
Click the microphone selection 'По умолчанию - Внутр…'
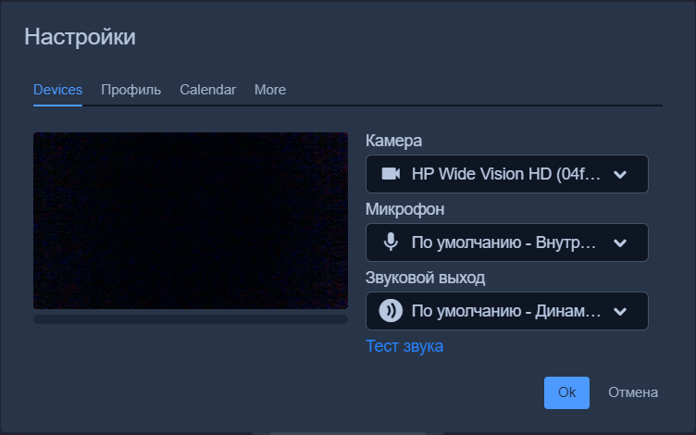coord(503,242)
